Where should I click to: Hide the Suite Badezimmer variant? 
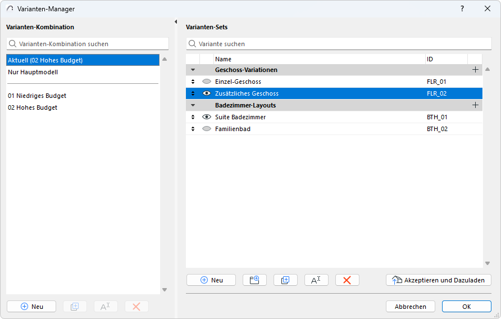point(207,117)
